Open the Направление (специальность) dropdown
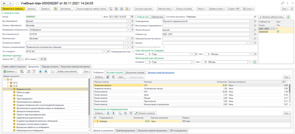The image size is (295, 134). click(129, 30)
